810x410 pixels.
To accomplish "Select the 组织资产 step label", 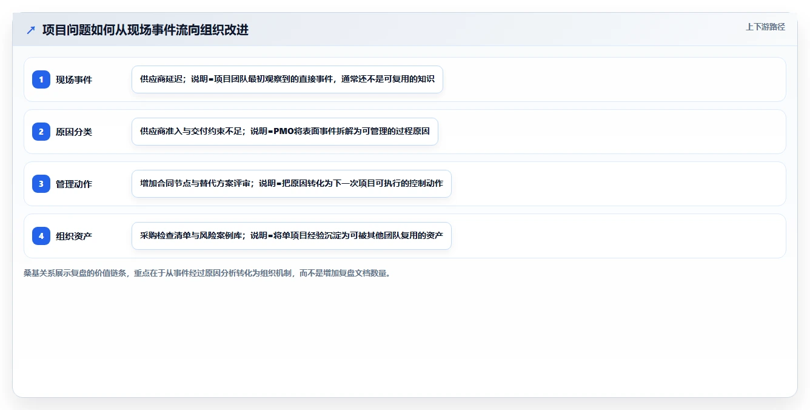I will 74,237.
